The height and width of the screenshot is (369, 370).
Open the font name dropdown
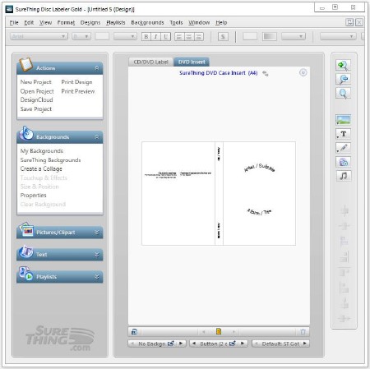(x=63, y=36)
